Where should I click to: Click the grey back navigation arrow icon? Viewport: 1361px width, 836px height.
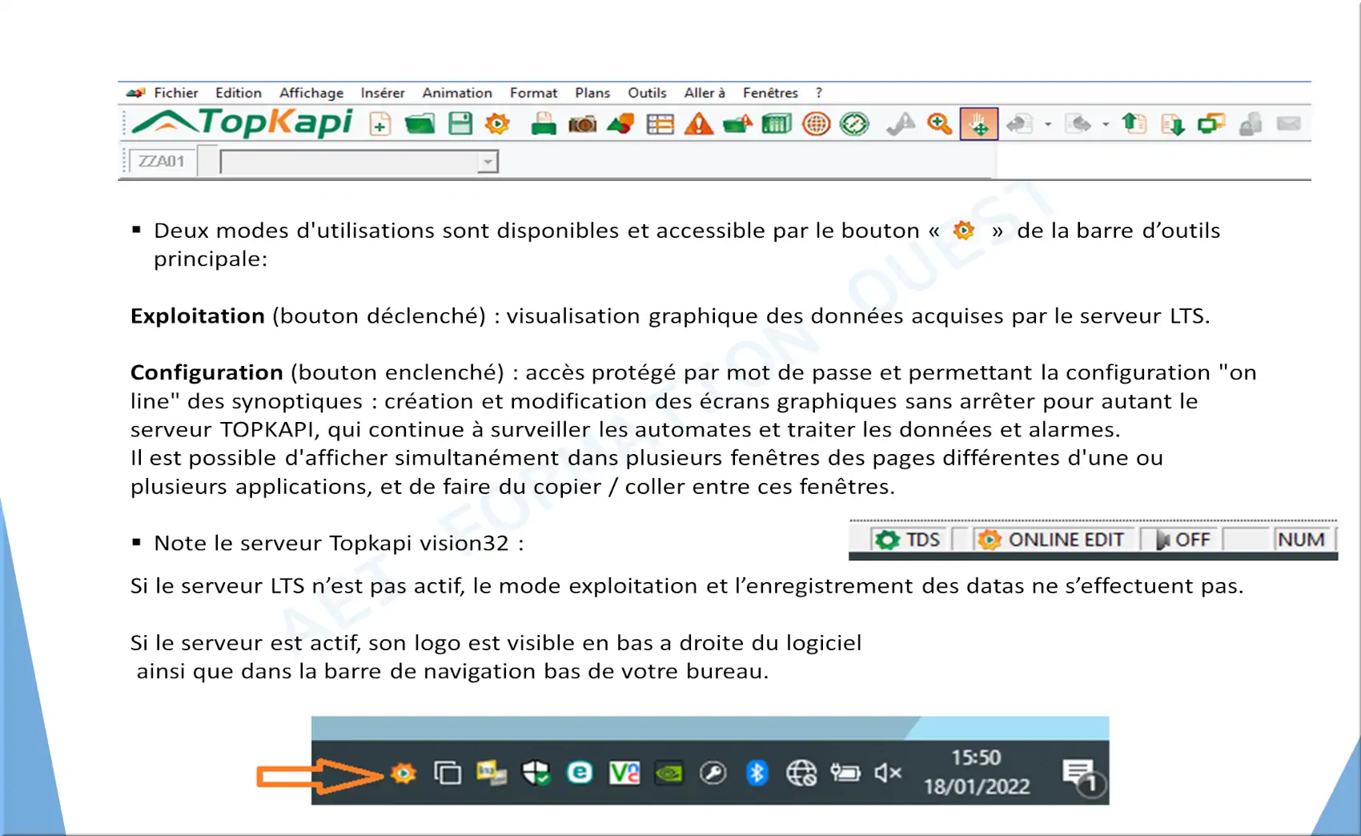[x=1020, y=124]
